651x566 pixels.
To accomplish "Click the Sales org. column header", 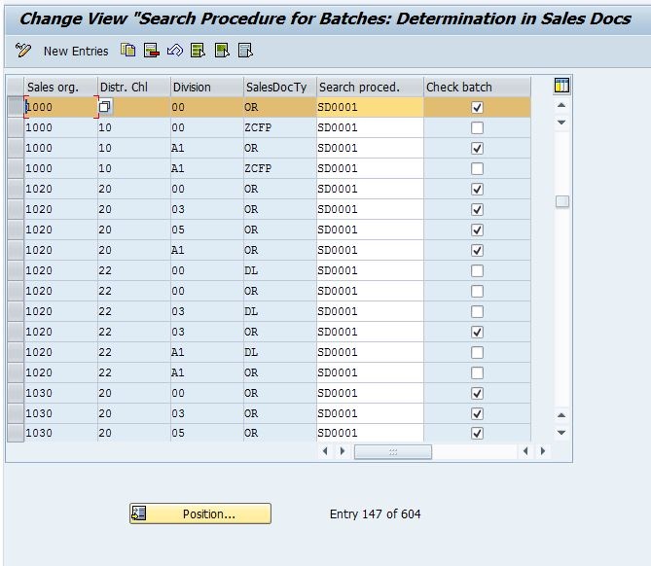I will tap(60, 88).
